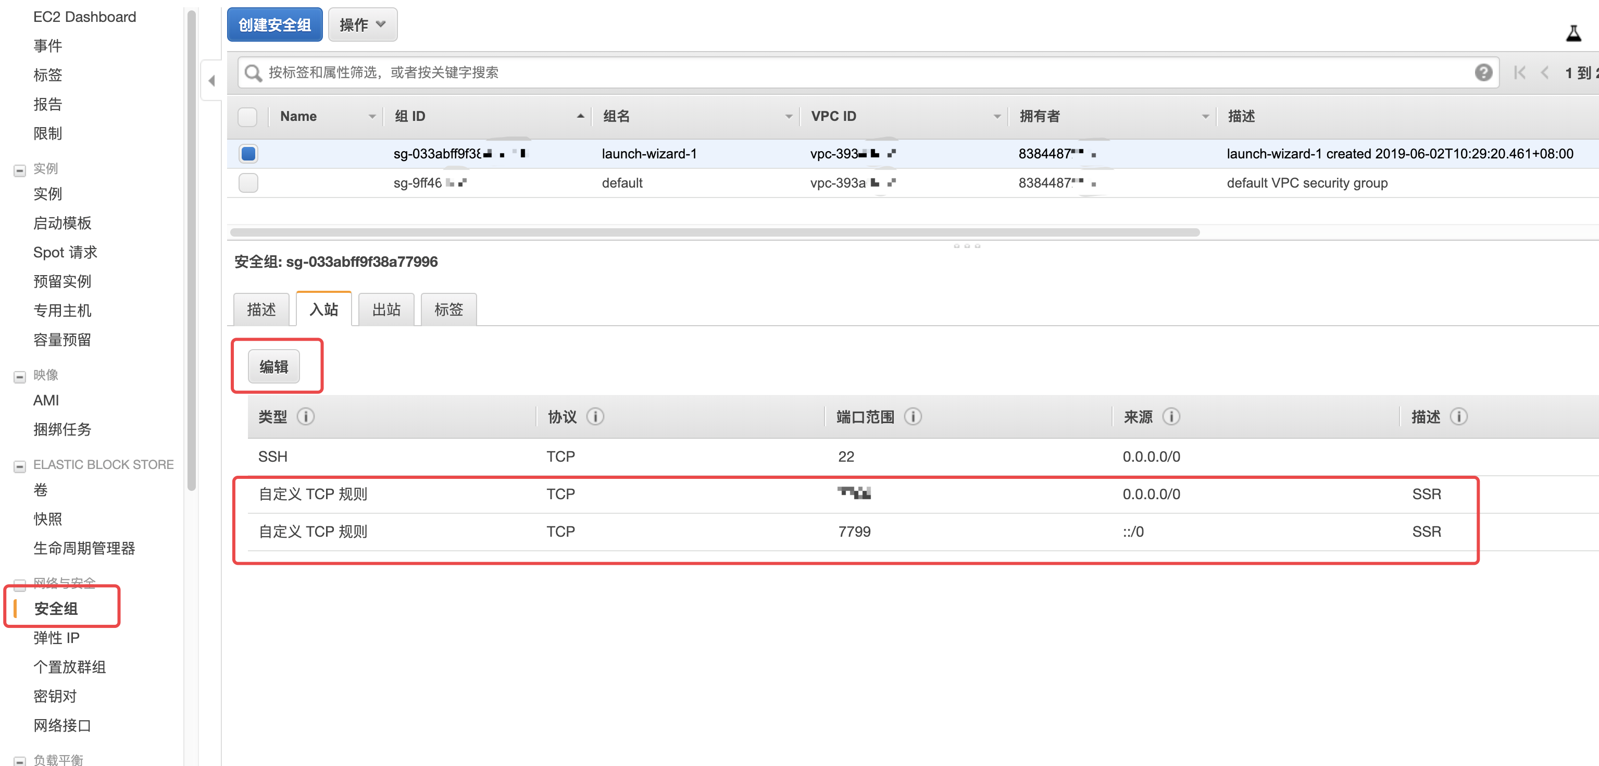Open 容量预留 in the sidebar
Image resolution: width=1599 pixels, height=766 pixels.
(62, 340)
